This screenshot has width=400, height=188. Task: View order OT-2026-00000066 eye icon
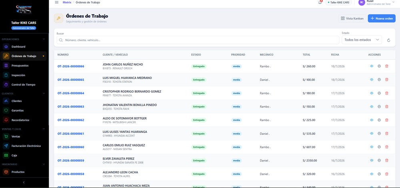372,66
